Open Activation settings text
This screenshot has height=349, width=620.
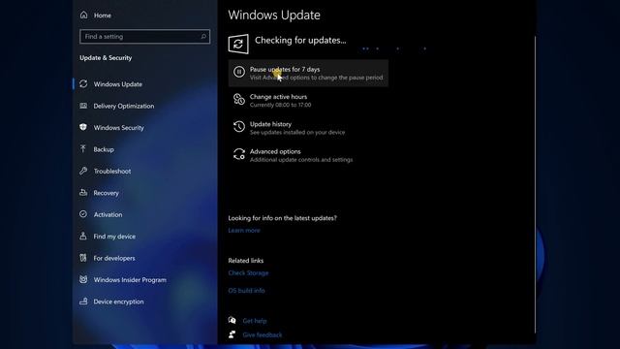tap(108, 215)
